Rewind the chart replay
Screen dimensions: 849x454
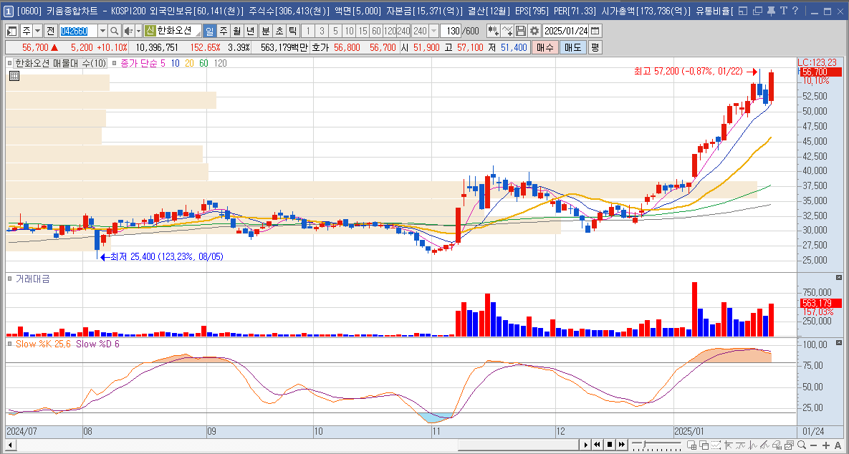(598, 445)
